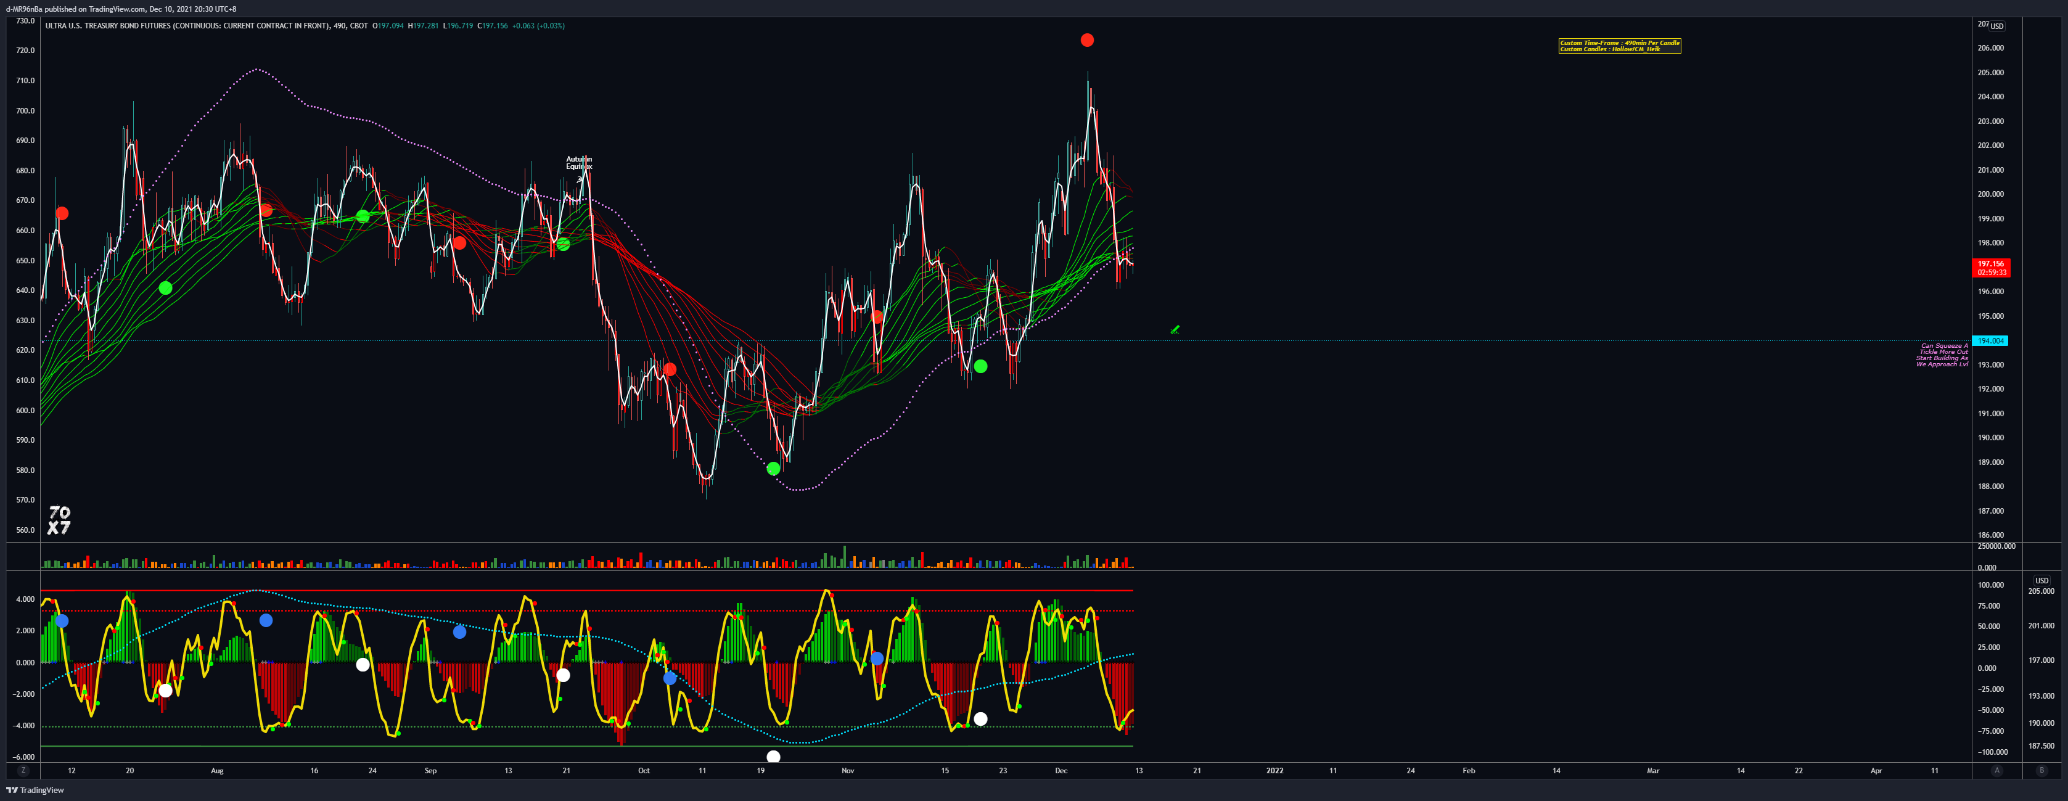Viewport: 2068px width, 801px height.
Task: Click the Sep label on time axis
Action: (430, 771)
